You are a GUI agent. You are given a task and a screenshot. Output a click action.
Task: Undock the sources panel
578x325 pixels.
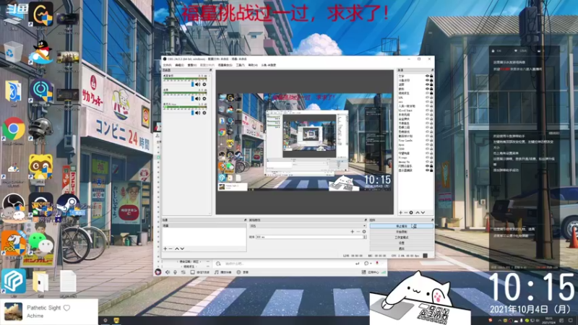point(432,70)
